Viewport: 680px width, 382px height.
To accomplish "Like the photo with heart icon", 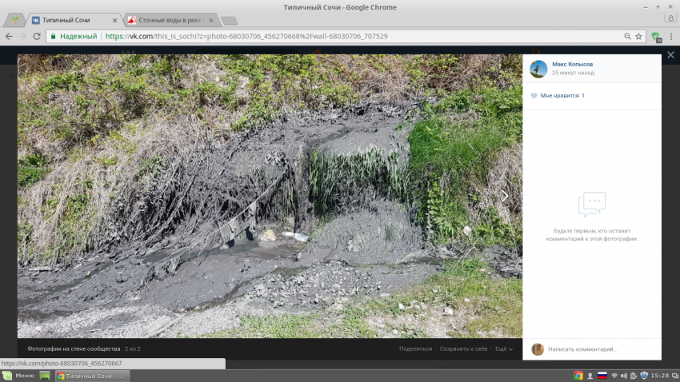I will (534, 96).
